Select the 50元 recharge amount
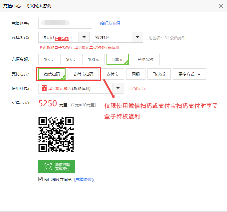 coord(70,59)
